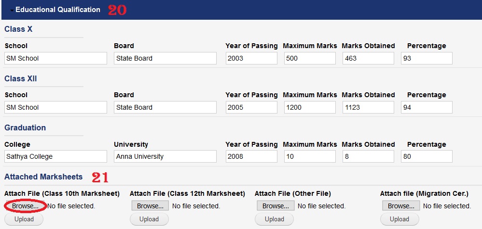Click Browse for Class 10th Marksheet
Screen dimensions: 482x229
click(25, 206)
